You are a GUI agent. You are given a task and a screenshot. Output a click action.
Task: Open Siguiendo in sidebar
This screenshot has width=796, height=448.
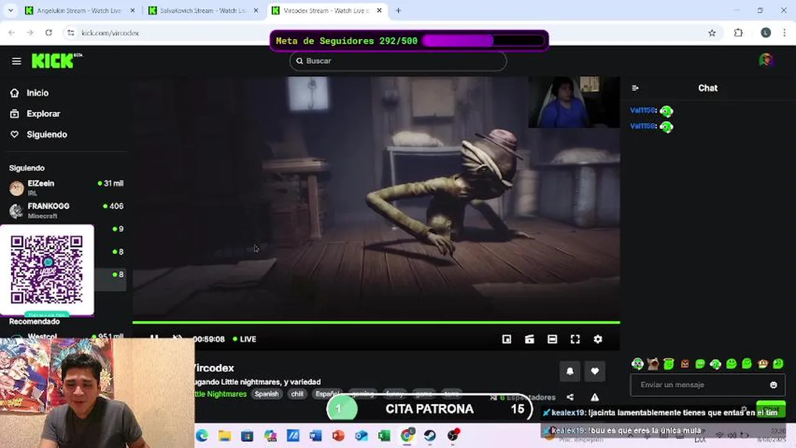[x=47, y=134]
